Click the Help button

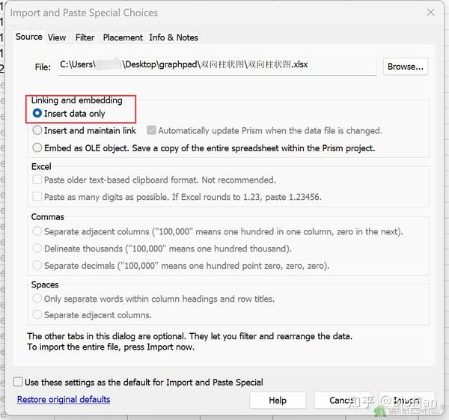pyautogui.click(x=278, y=400)
